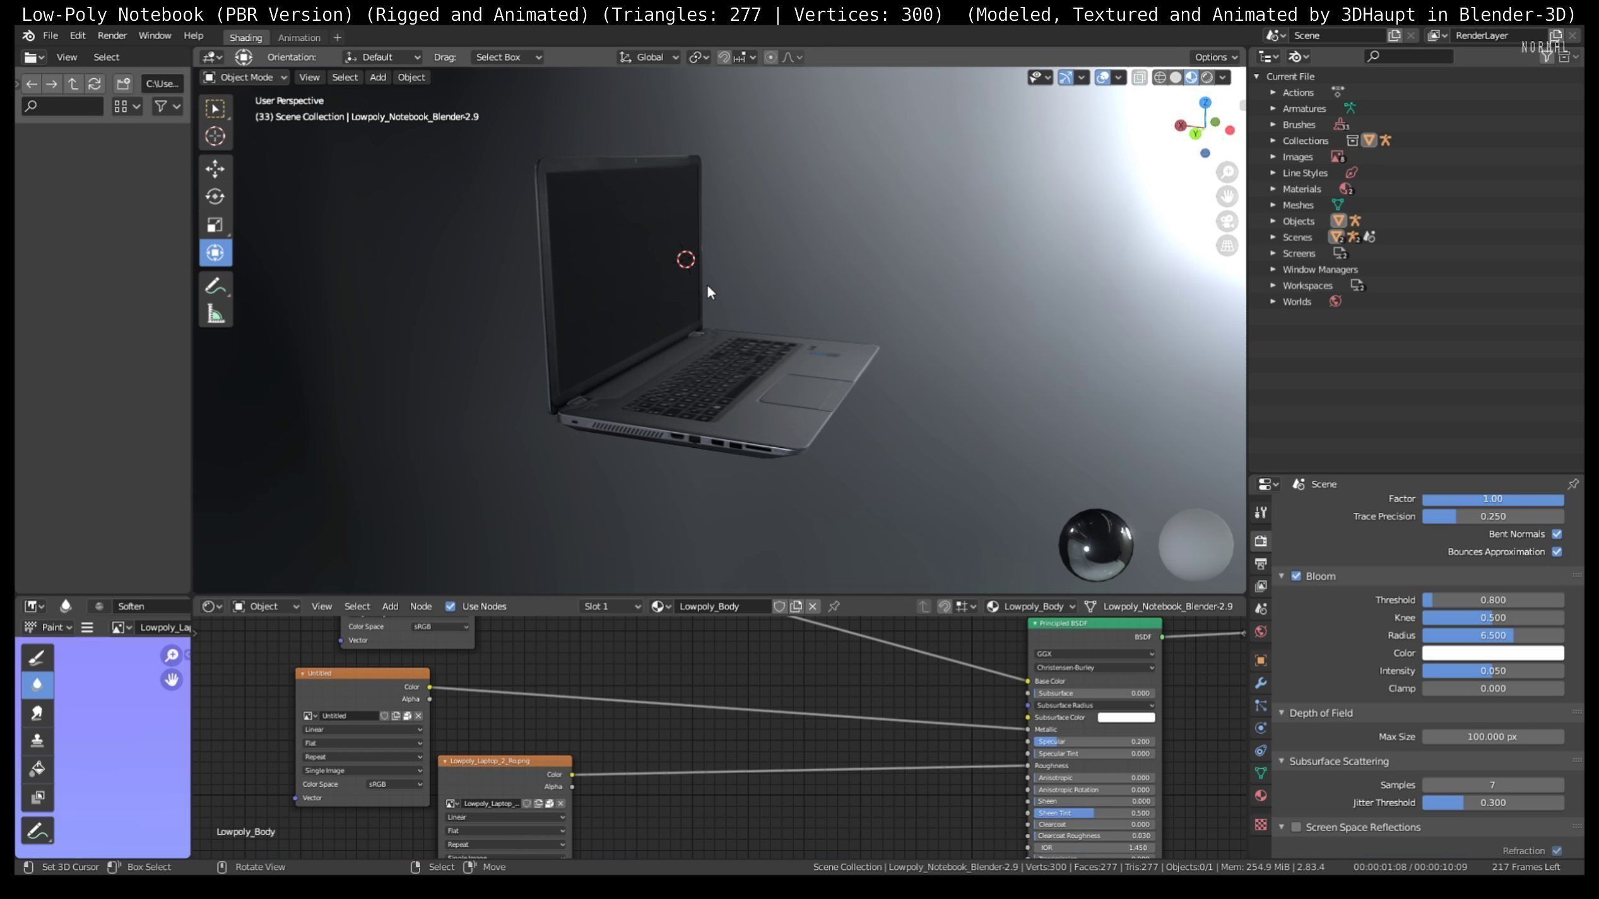Expand the Materials entry in outliner
This screenshot has height=899, width=1599.
(x=1273, y=189)
